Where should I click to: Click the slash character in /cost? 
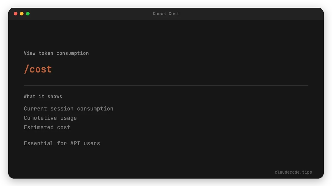click(26, 69)
